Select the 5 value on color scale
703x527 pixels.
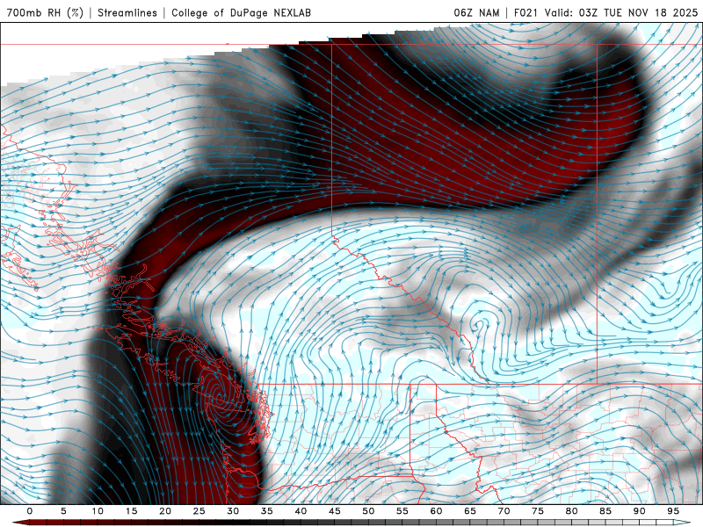pyautogui.click(x=63, y=511)
